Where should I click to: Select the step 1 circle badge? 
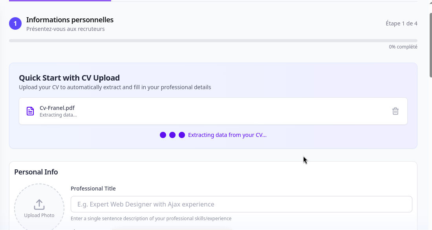point(15,23)
